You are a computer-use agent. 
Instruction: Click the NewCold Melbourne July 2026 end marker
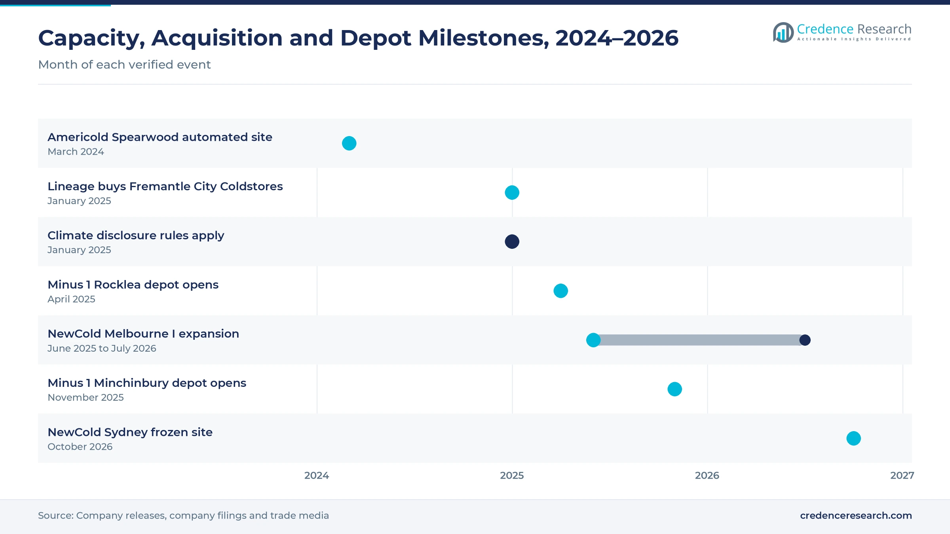(x=805, y=340)
